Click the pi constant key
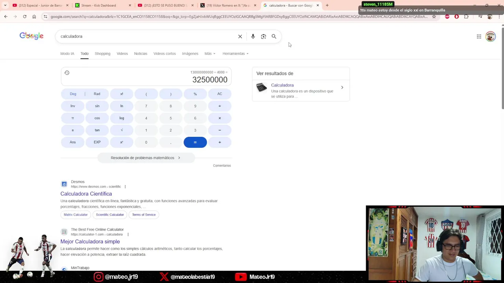The image size is (504, 283). 73,118
